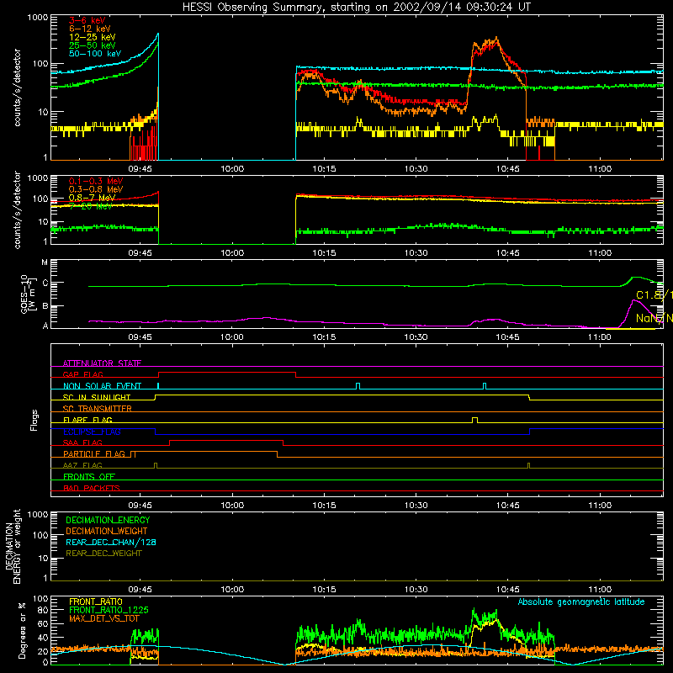Select the GAP_FLAG label
Image resolution: width=673 pixels, height=673 pixels.
pyautogui.click(x=82, y=374)
